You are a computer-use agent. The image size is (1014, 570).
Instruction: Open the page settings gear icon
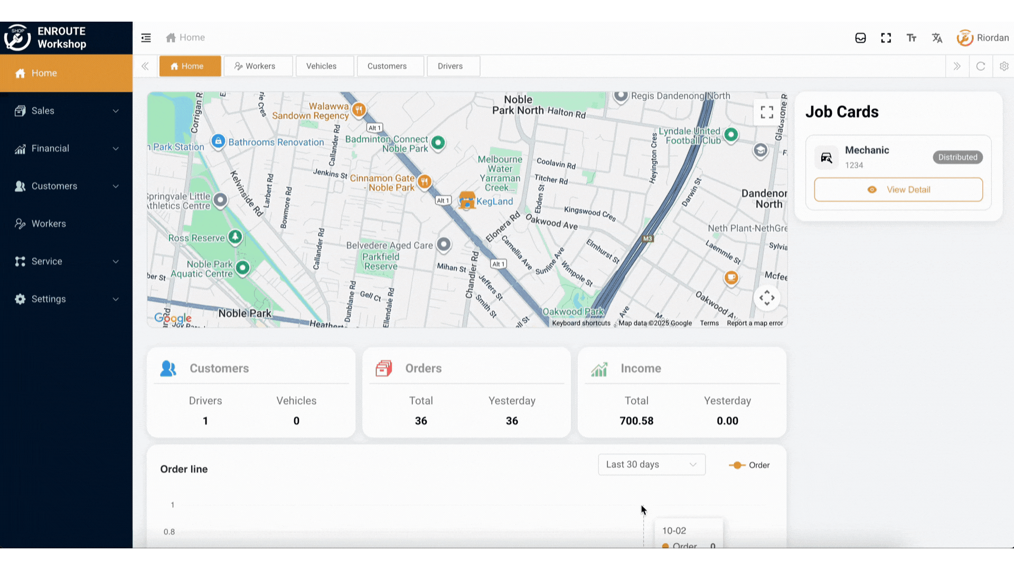1004,66
